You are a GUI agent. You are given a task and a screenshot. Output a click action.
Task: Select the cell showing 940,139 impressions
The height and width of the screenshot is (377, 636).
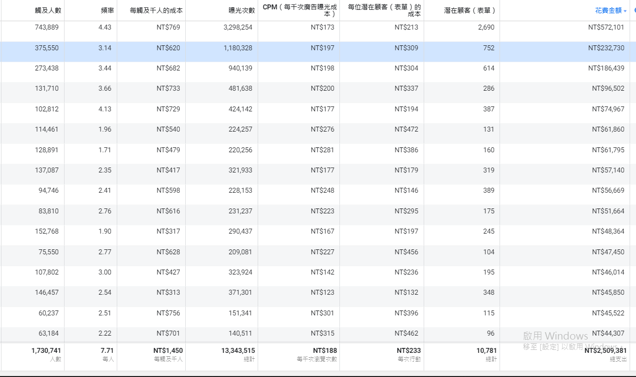pyautogui.click(x=240, y=69)
